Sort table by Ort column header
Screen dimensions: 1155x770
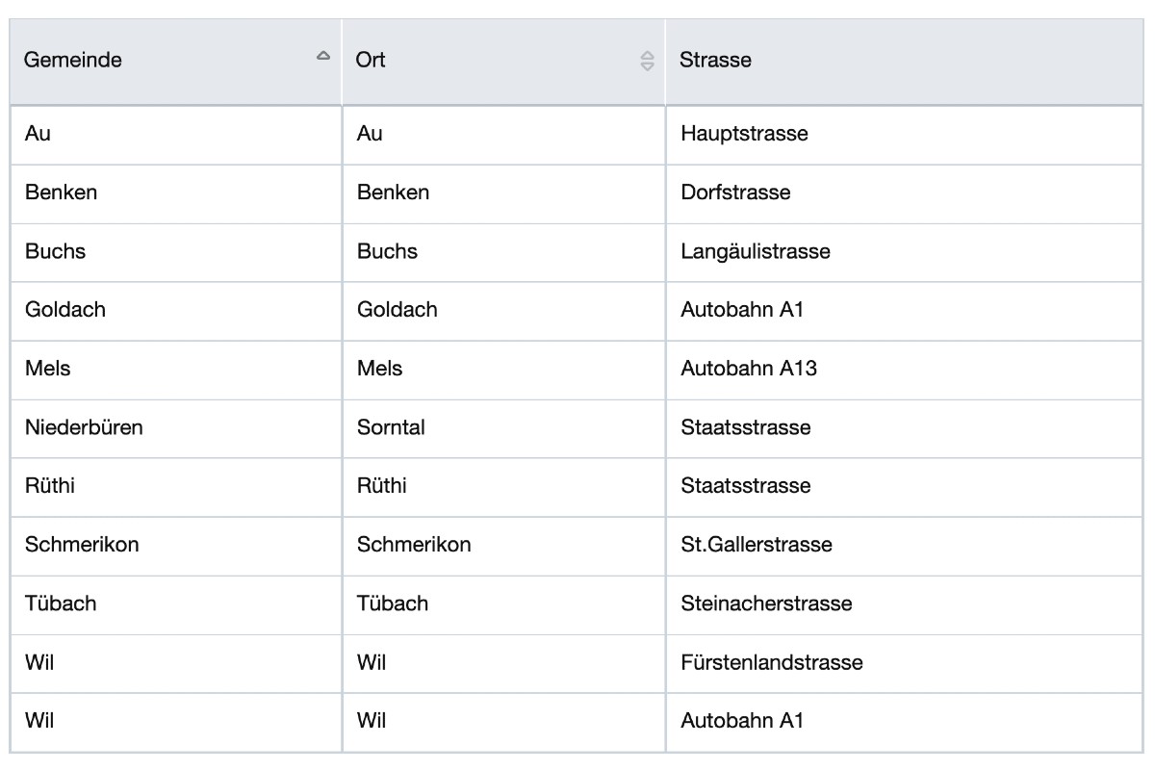click(x=371, y=61)
